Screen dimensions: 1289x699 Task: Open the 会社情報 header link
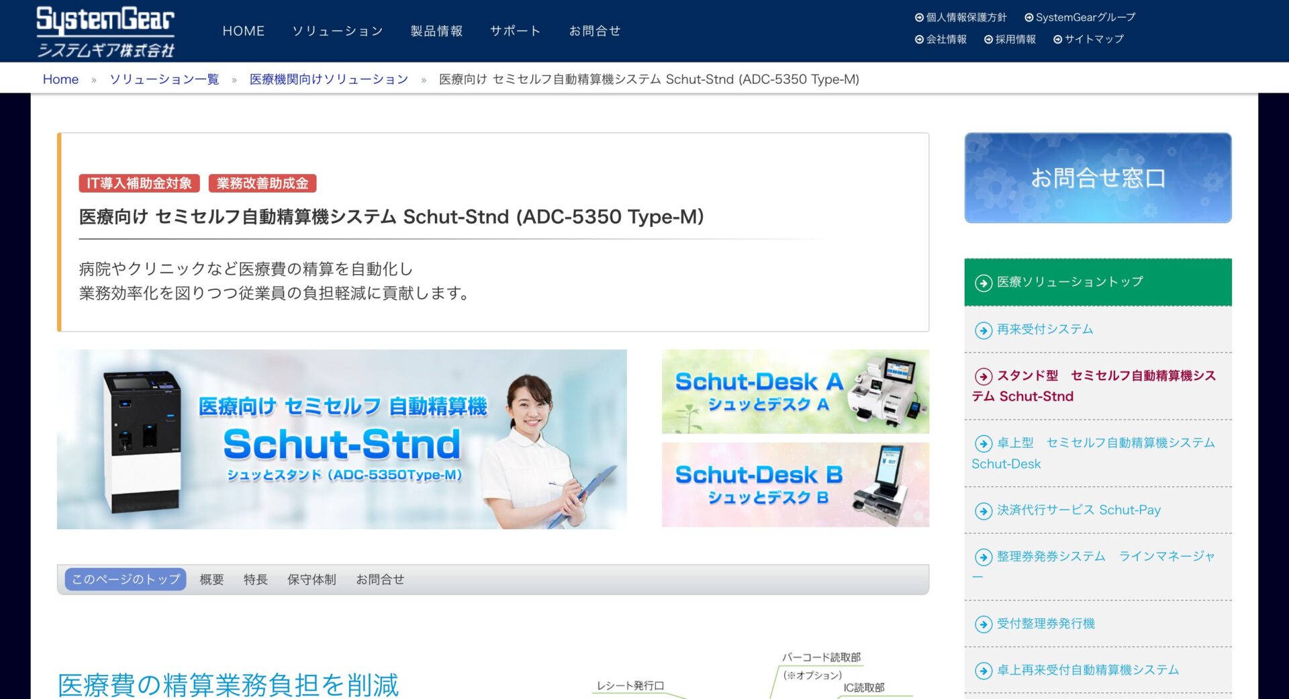pos(941,40)
